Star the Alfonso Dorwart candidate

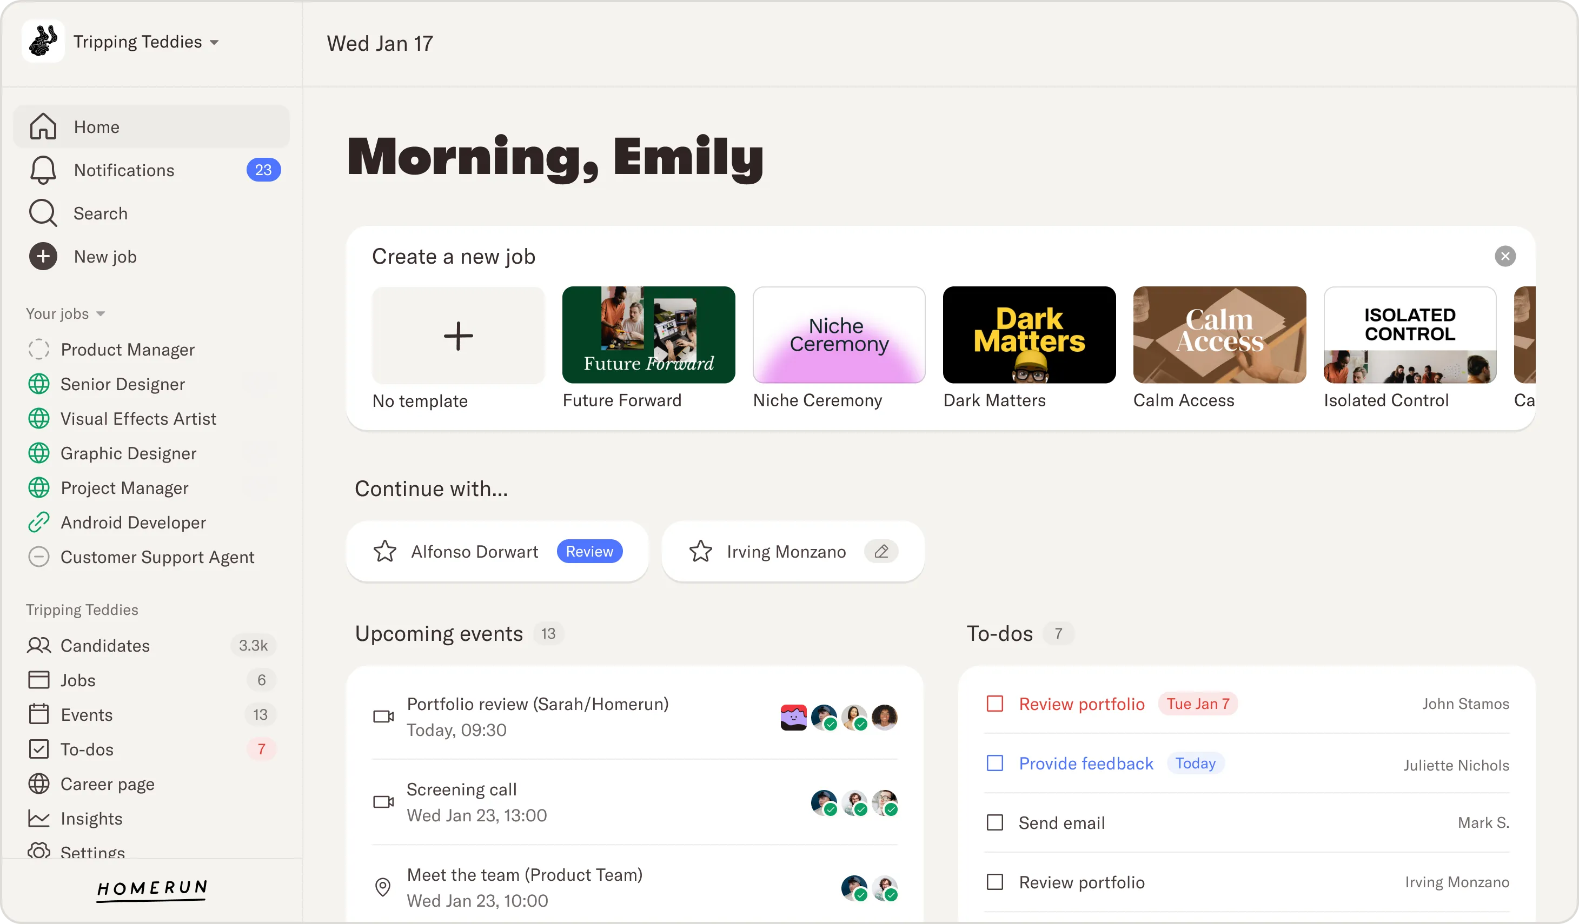click(x=384, y=552)
